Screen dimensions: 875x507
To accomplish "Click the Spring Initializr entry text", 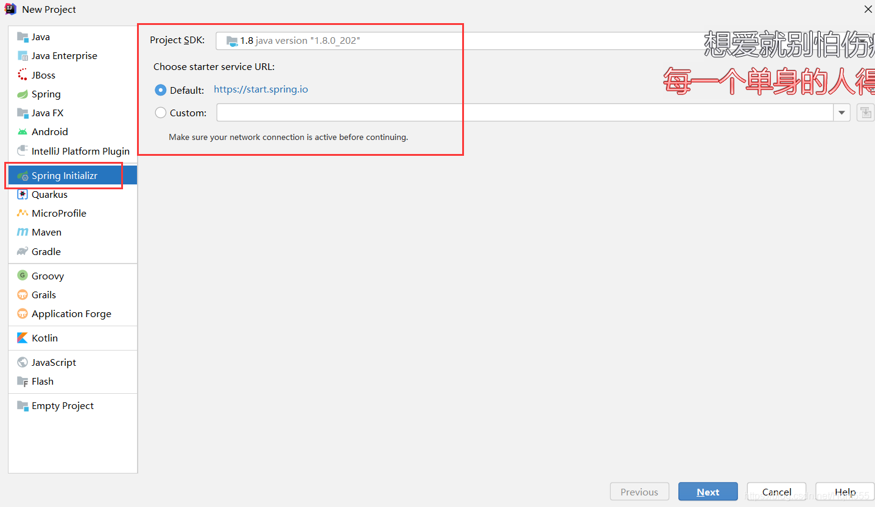I will 65,176.
